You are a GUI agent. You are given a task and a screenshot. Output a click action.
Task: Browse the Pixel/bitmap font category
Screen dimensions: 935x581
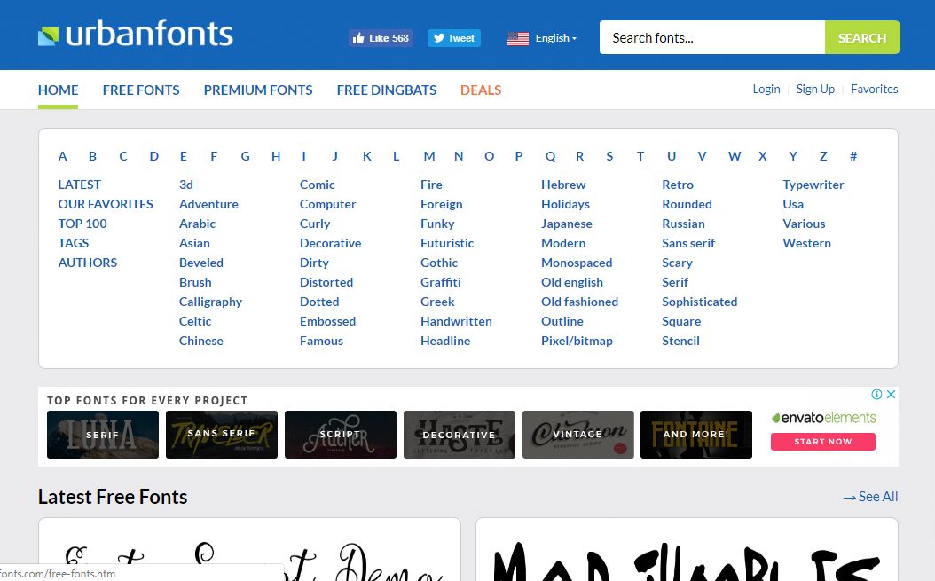(577, 342)
